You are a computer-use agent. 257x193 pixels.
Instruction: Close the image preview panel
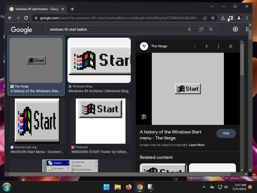231,46
